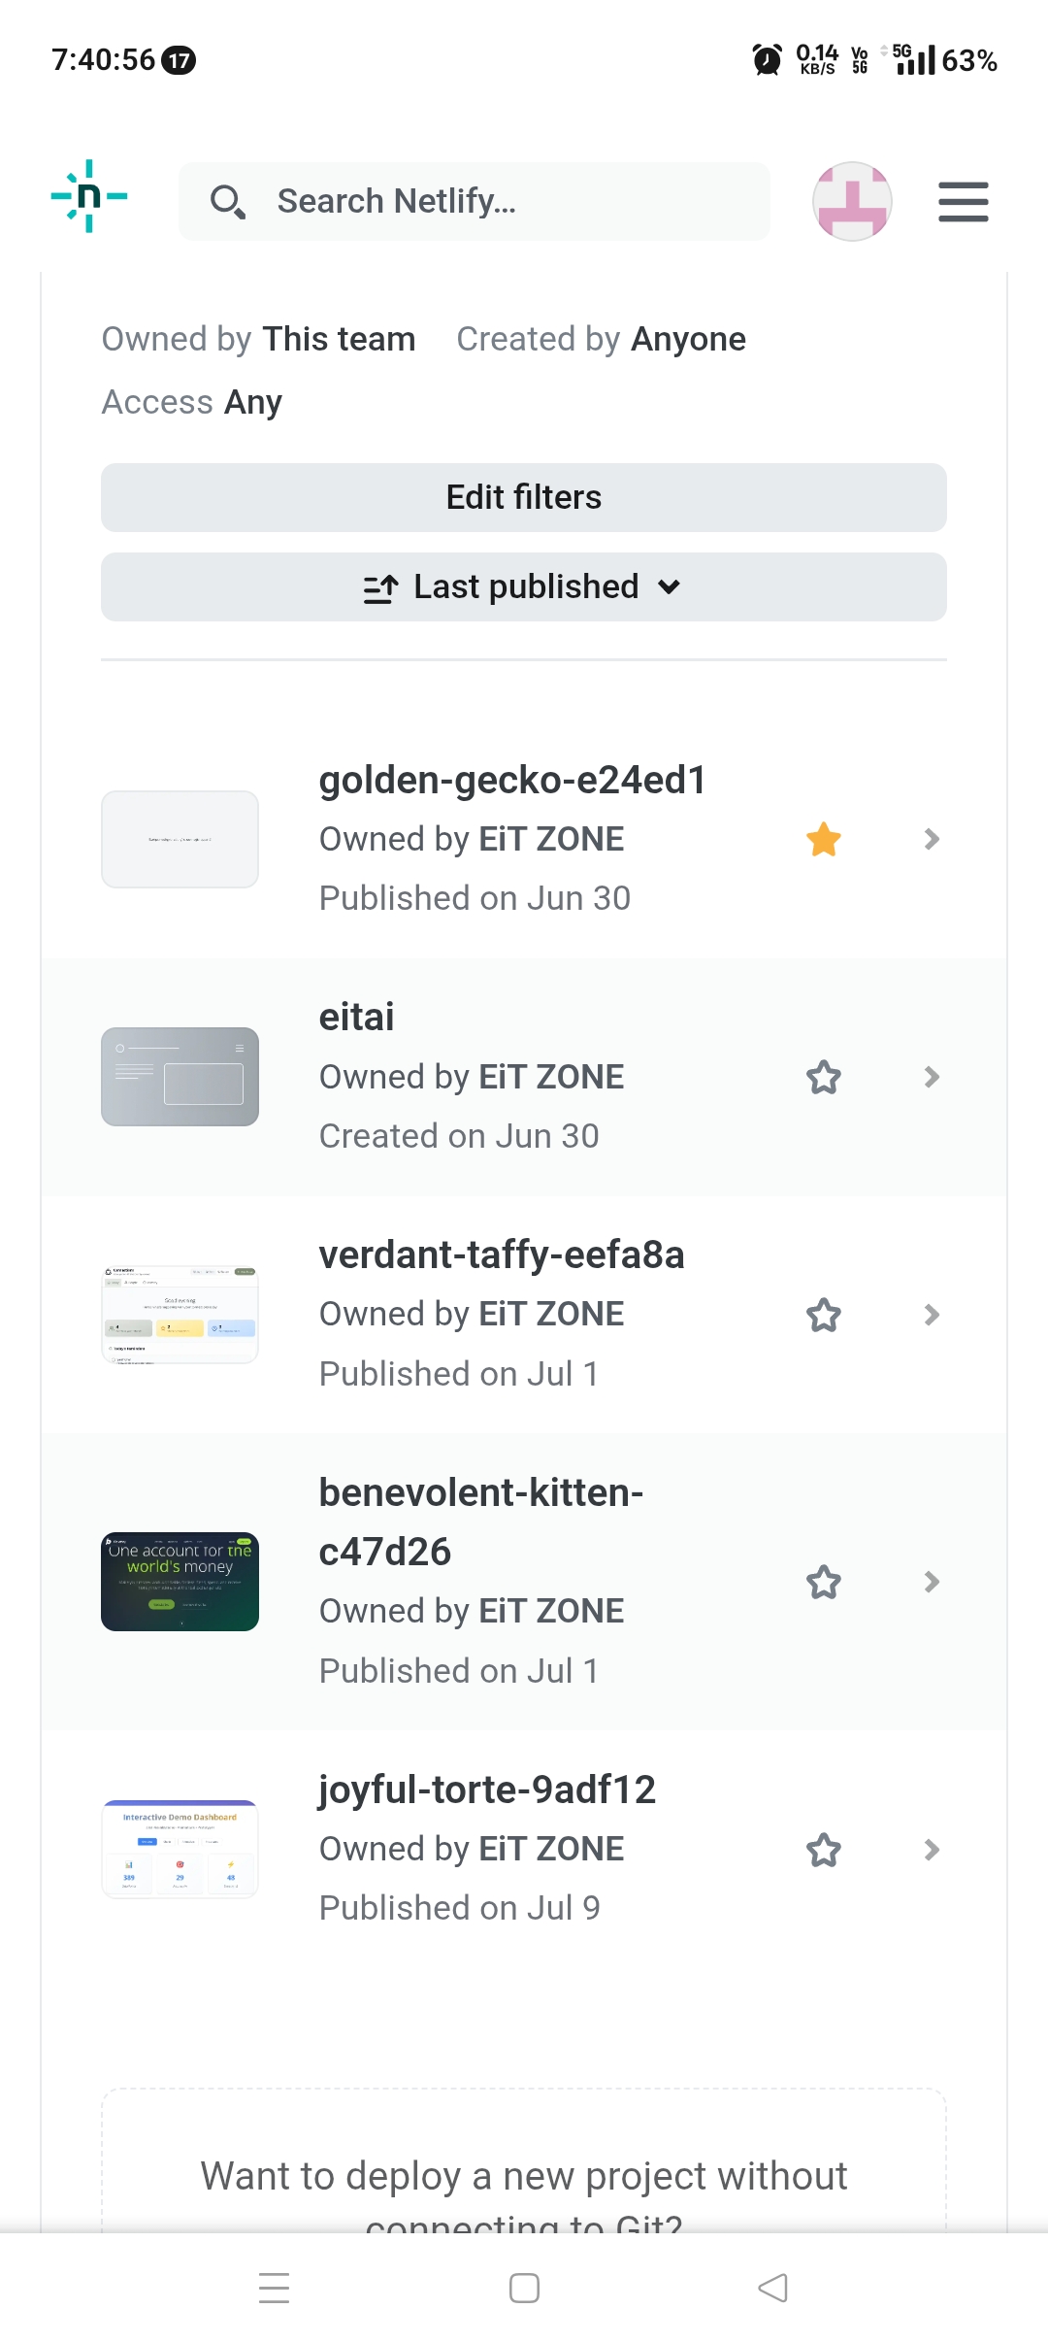Click the Edit filters button

(x=524, y=498)
